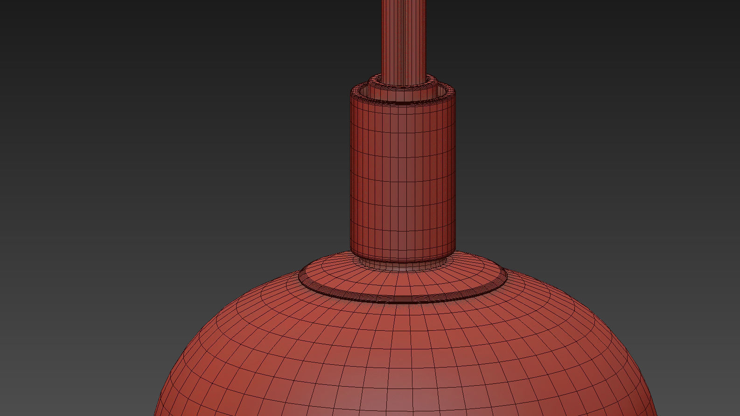Select the thin vertical rod at top
Image resolution: width=740 pixels, height=416 pixels.
404,42
